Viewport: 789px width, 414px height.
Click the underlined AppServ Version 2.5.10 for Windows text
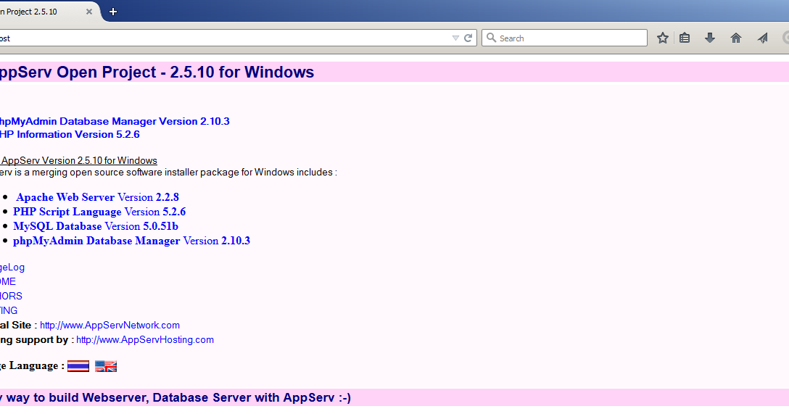coord(78,160)
